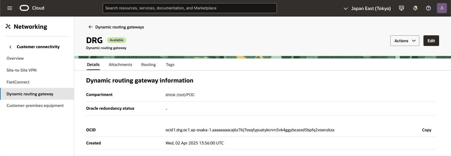Image resolution: width=451 pixels, height=156 pixels.
Task: Switch to the Details tab
Action: pyautogui.click(x=93, y=64)
